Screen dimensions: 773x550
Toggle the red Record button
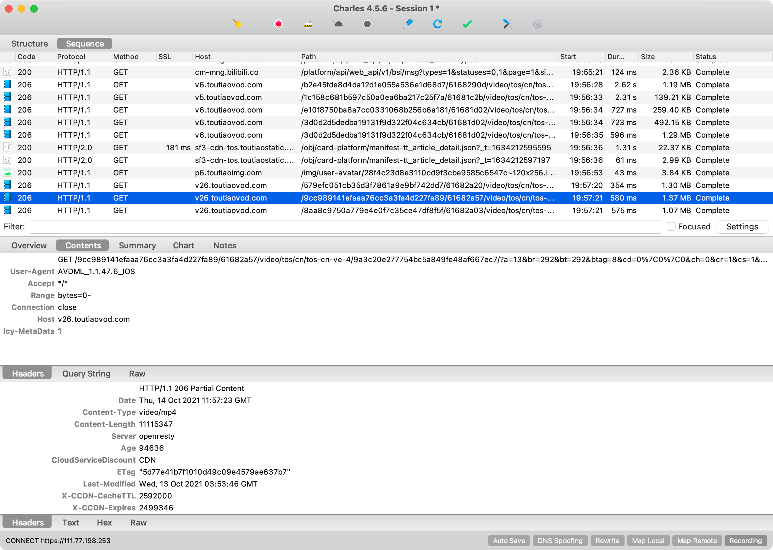[279, 24]
